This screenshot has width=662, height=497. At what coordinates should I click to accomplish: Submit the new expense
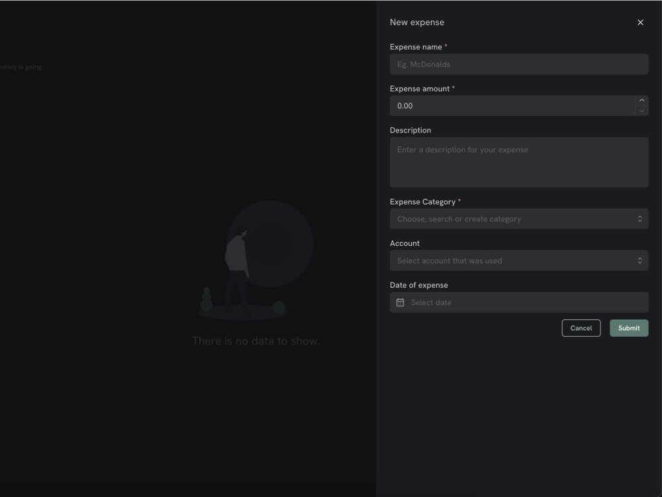pos(629,328)
